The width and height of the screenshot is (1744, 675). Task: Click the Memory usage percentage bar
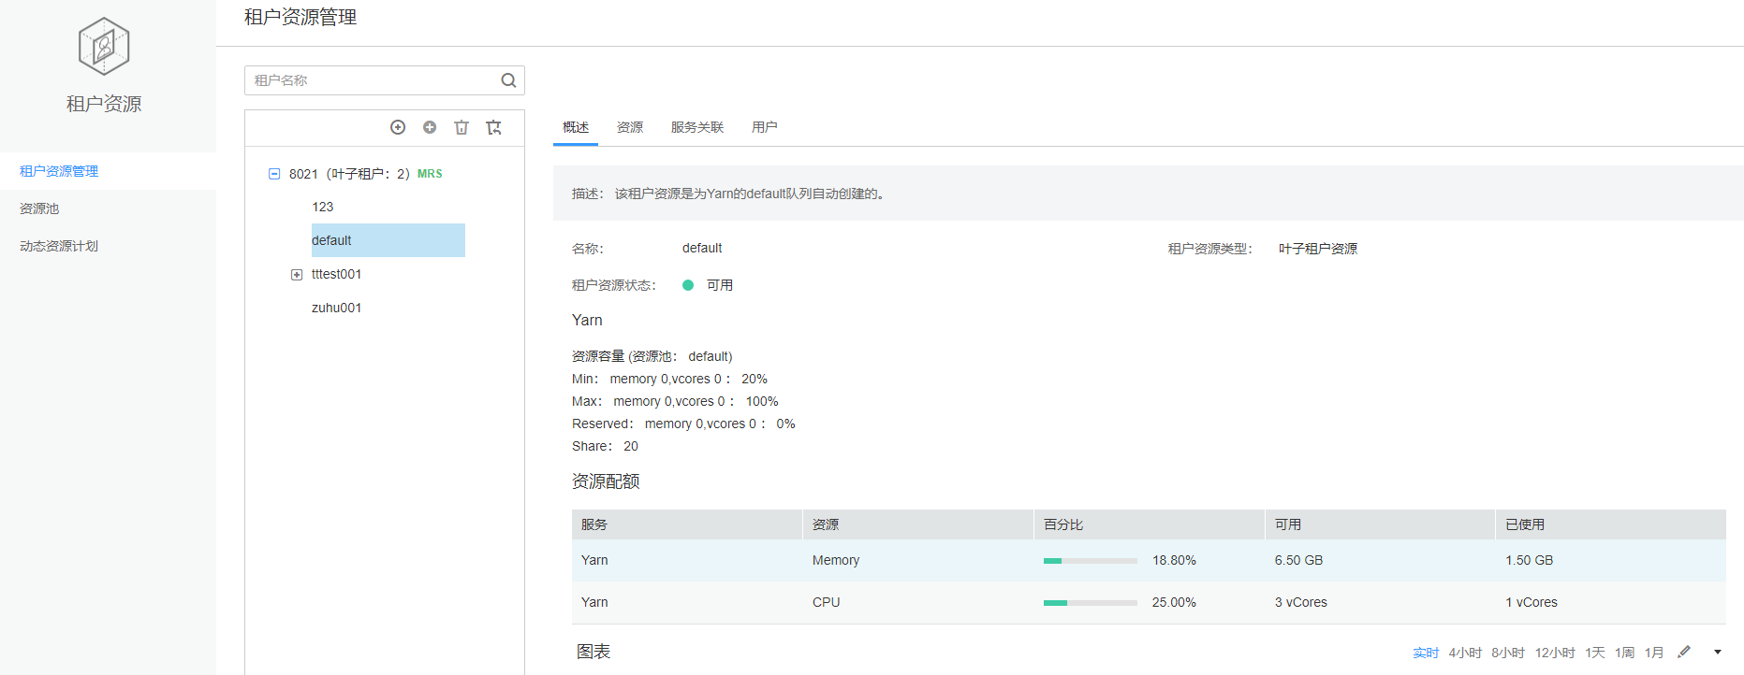click(1090, 561)
